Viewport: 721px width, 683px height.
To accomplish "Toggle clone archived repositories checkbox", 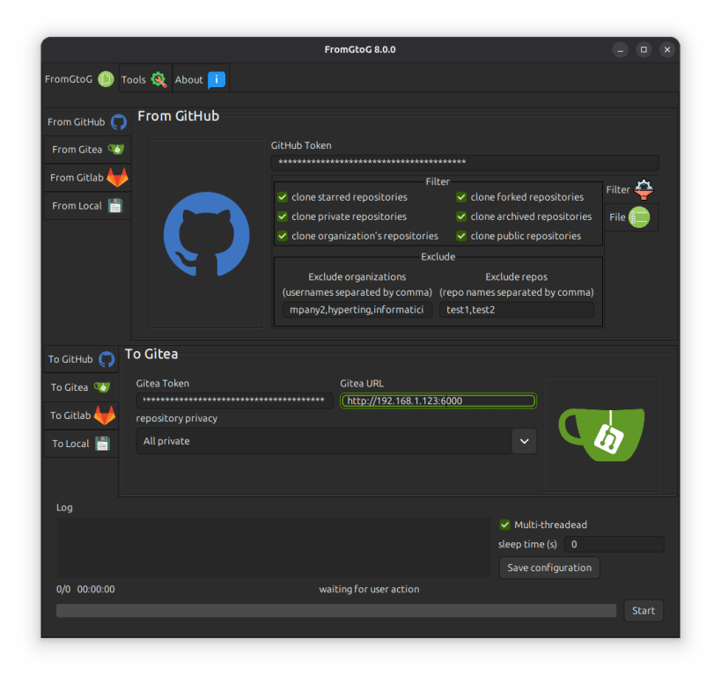I will click(461, 217).
